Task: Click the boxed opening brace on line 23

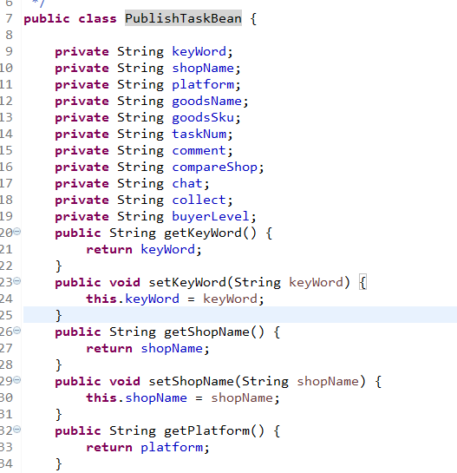Action: point(363,283)
